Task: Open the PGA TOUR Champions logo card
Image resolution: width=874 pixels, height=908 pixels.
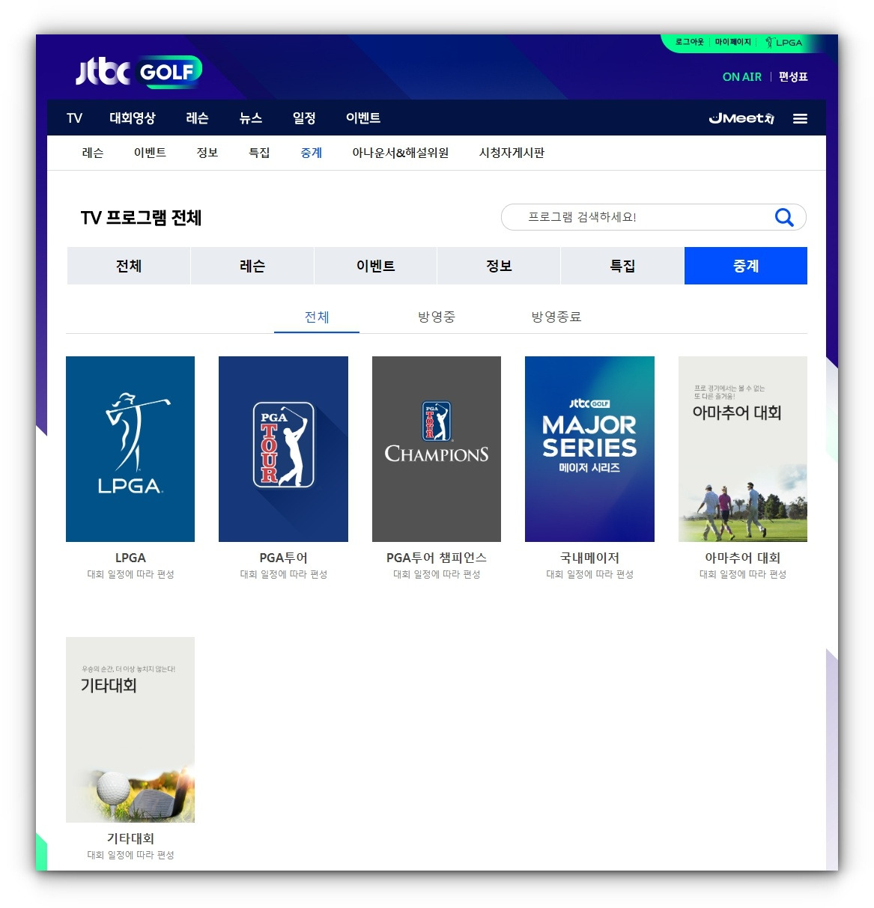Action: [x=436, y=448]
